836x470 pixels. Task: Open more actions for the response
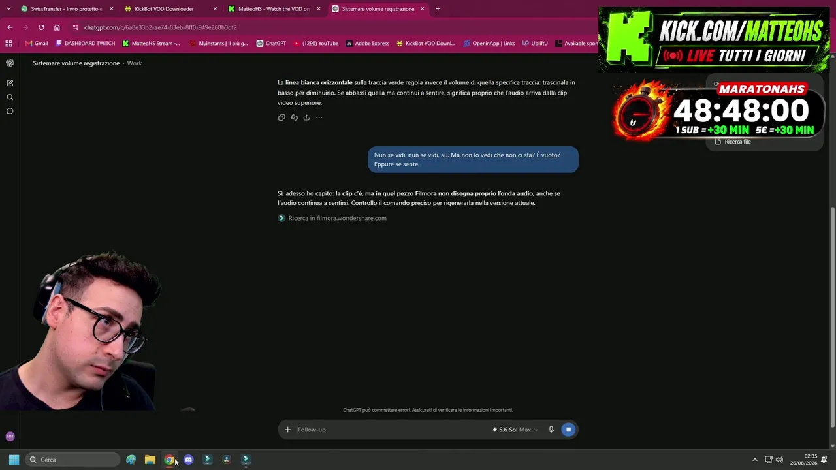(x=319, y=117)
